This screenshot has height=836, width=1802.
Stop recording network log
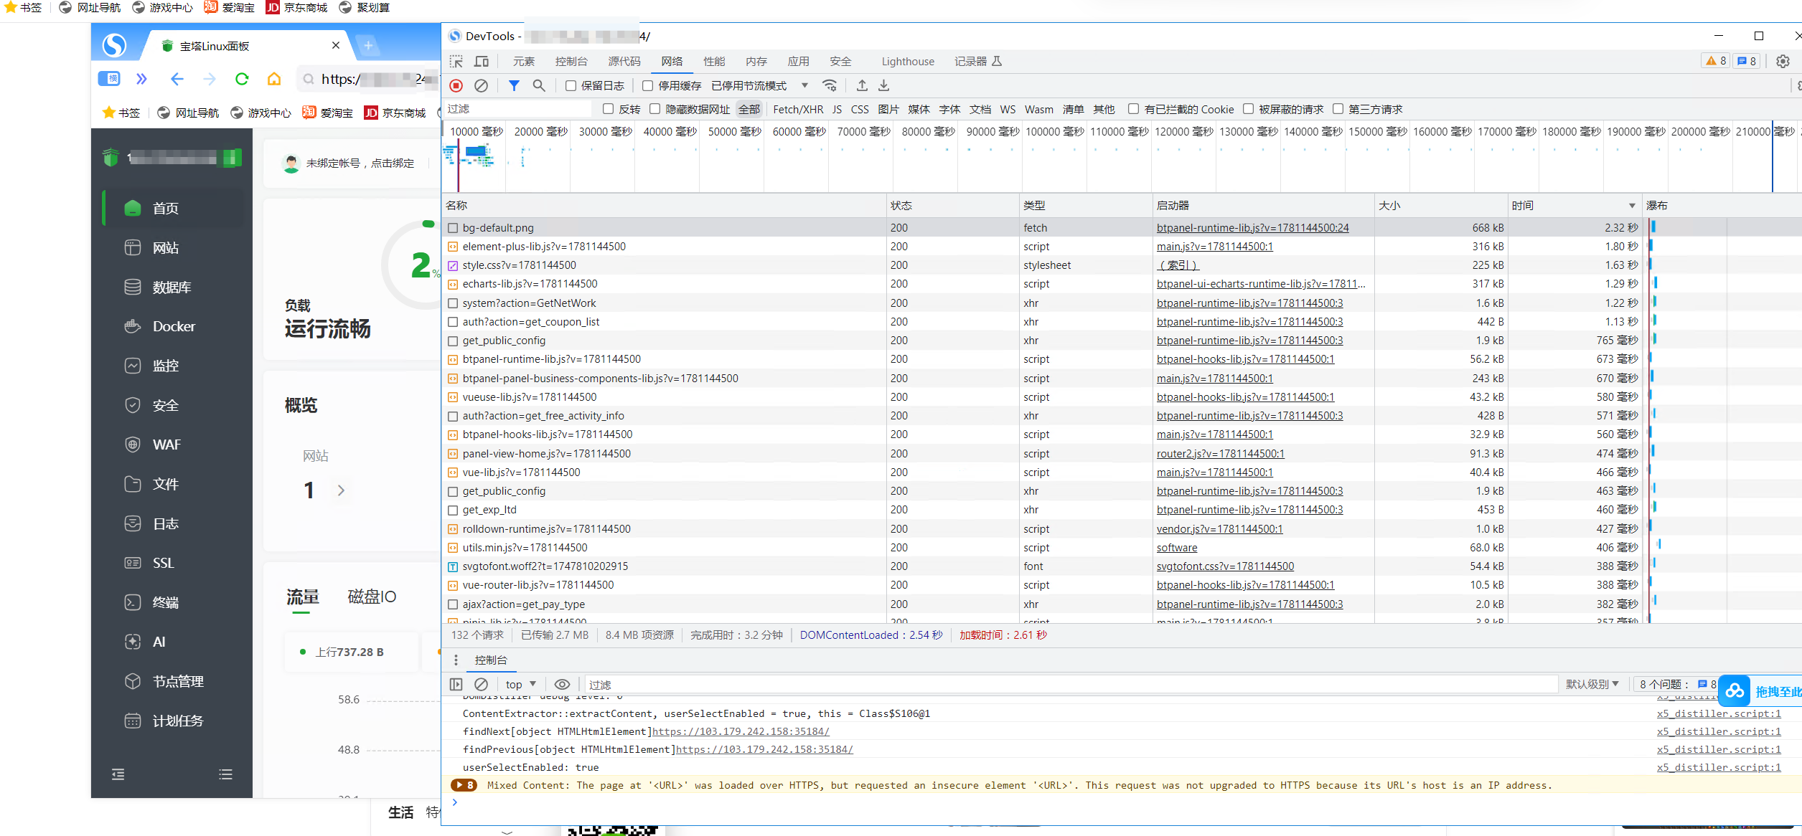pyautogui.click(x=456, y=85)
